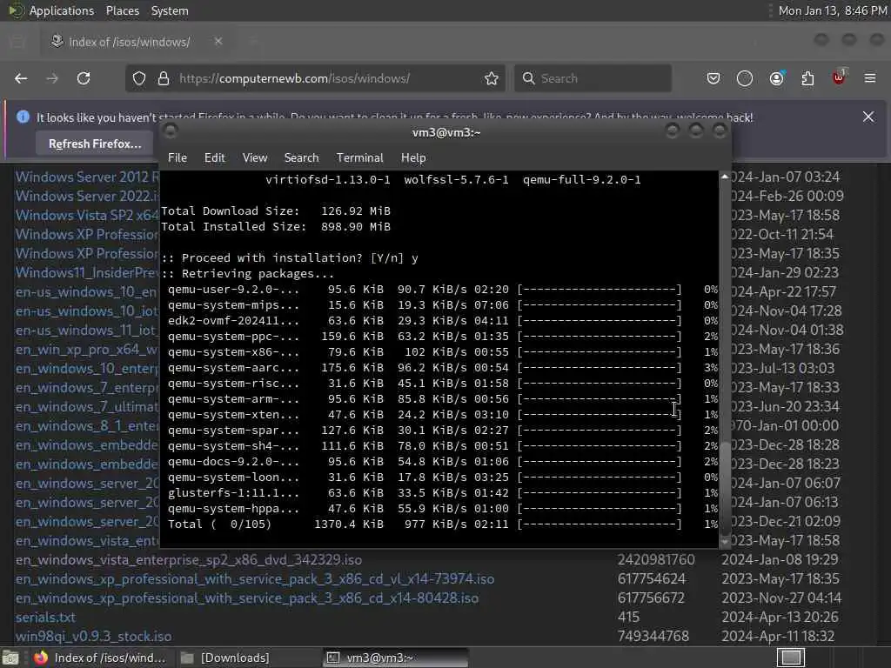Click the terminal vm3@vm3:~ title bar
This screenshot has height=668, width=891.
click(446, 132)
